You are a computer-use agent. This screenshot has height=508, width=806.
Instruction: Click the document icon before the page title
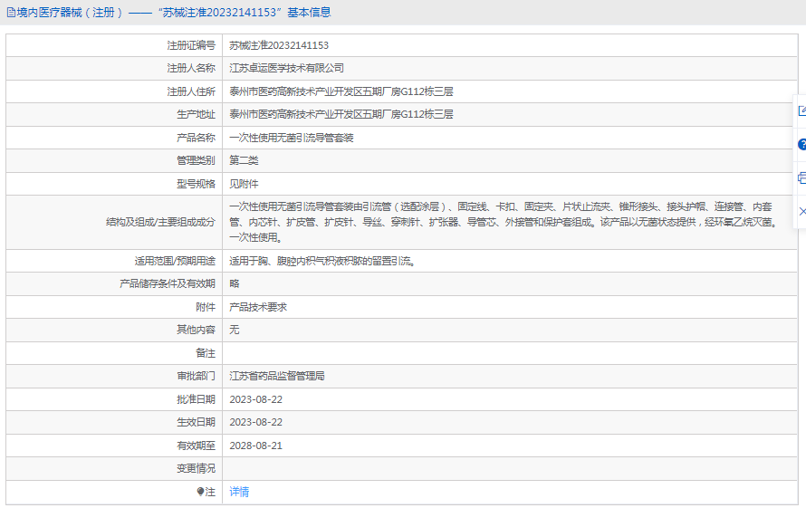pos(11,13)
